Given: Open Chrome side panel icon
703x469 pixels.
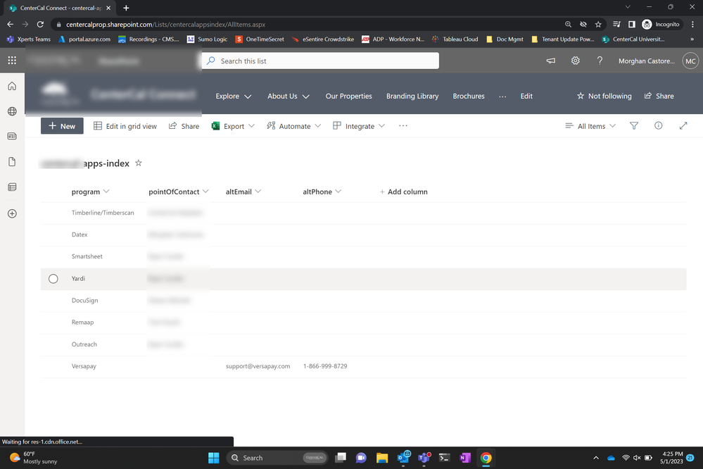Looking at the screenshot, I should (x=632, y=24).
